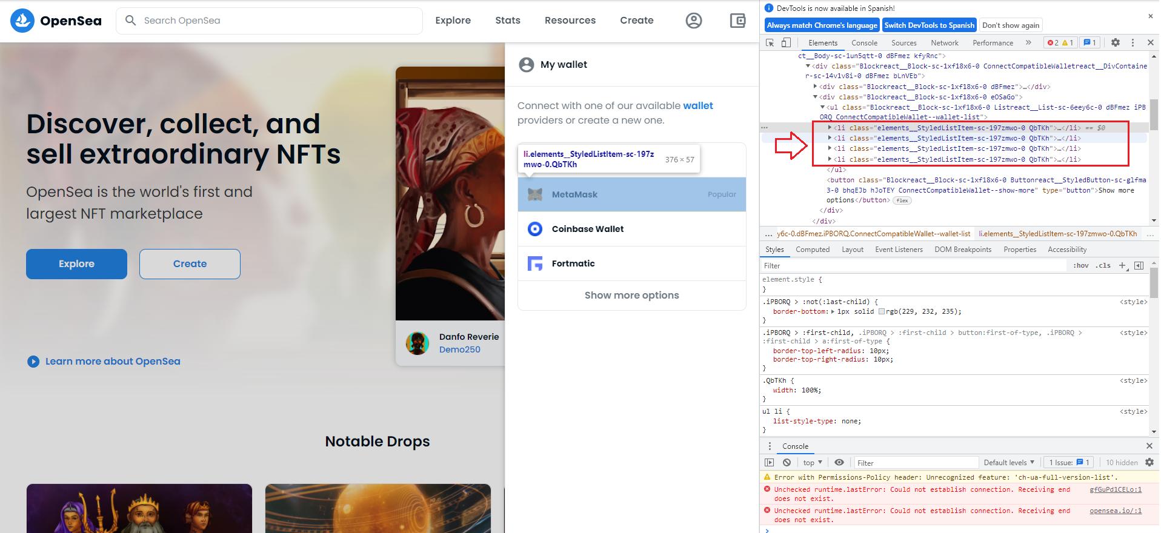The height and width of the screenshot is (533, 1161).
Task: Open DevTools settings gear in main toolbar
Action: click(1116, 42)
